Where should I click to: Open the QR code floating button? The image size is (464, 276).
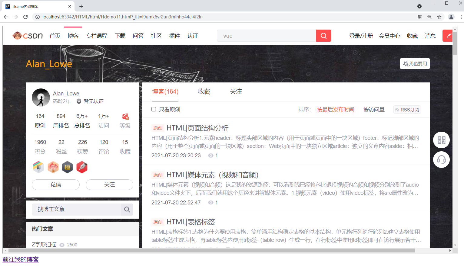tap(441, 140)
